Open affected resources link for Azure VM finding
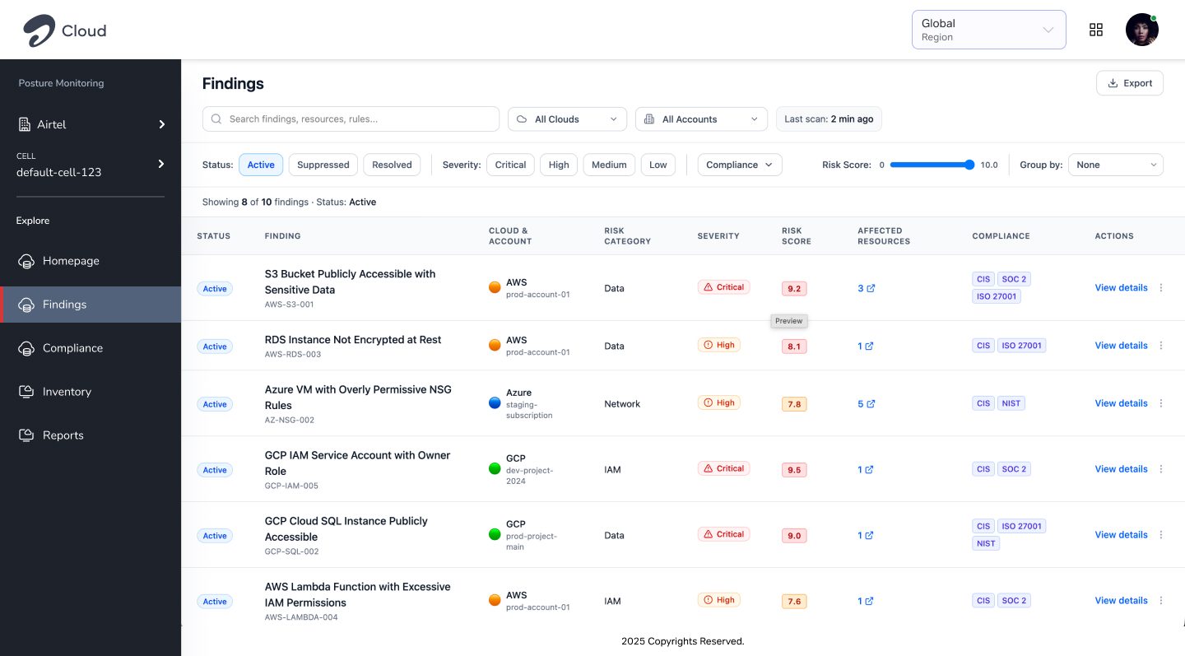This screenshot has width=1185, height=656. (x=866, y=403)
